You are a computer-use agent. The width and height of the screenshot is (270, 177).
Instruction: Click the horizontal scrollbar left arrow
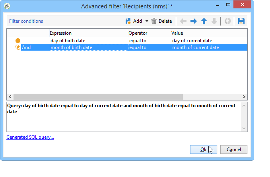pos(10,97)
